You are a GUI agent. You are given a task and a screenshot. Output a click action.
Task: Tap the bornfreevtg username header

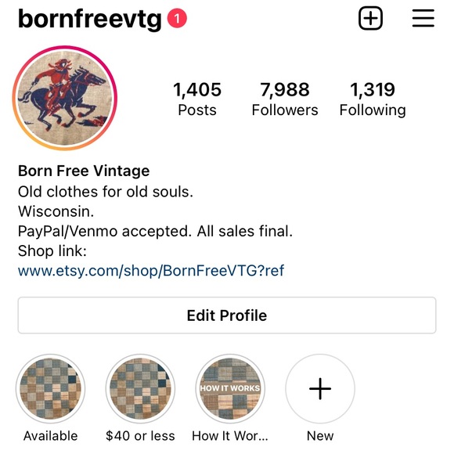90,19
